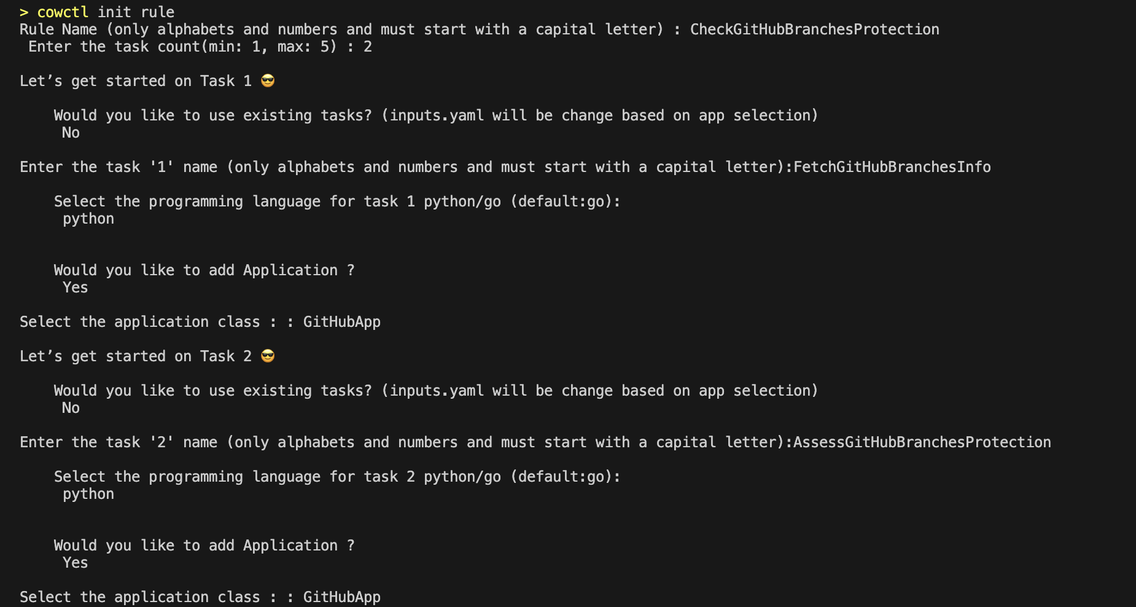This screenshot has height=607, width=1136.
Task: Click the first GitHubApp application class
Action: (x=341, y=323)
